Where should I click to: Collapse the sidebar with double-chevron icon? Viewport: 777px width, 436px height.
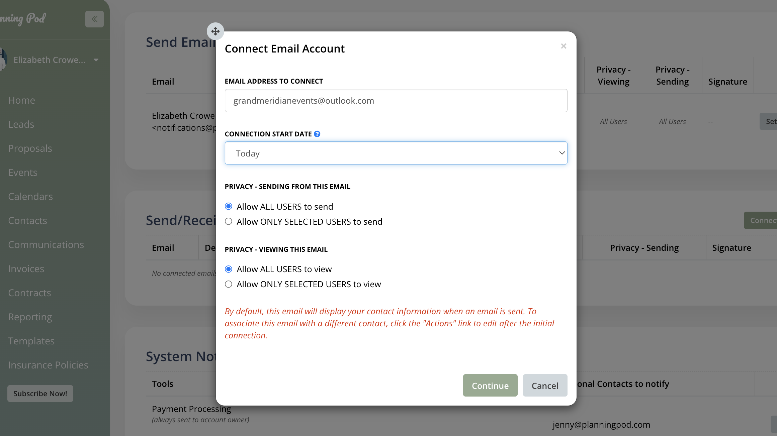[x=94, y=19]
